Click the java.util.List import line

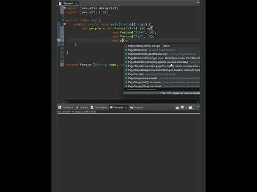87,12
